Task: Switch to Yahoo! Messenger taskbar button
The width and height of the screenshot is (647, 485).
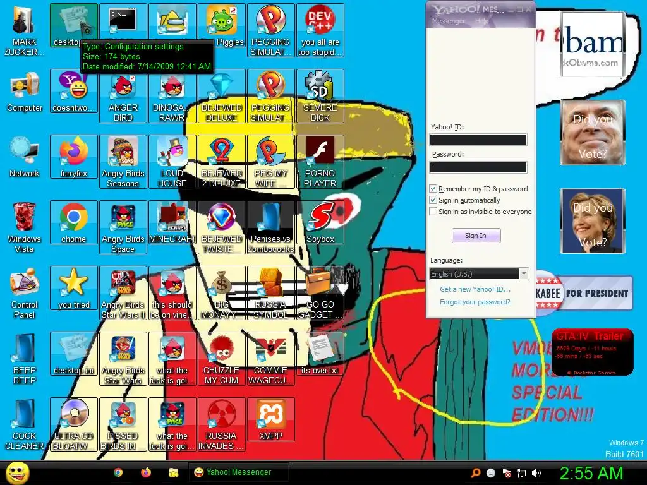Action: click(238, 472)
